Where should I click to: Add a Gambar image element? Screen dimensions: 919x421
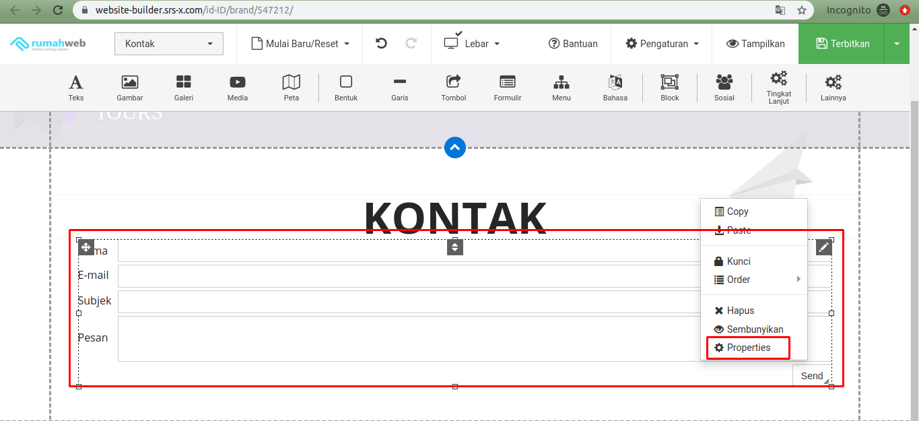pos(130,88)
